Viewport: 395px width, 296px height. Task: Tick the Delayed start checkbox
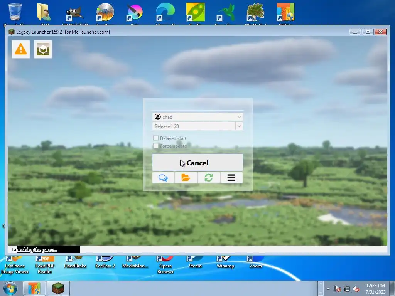pos(156,138)
